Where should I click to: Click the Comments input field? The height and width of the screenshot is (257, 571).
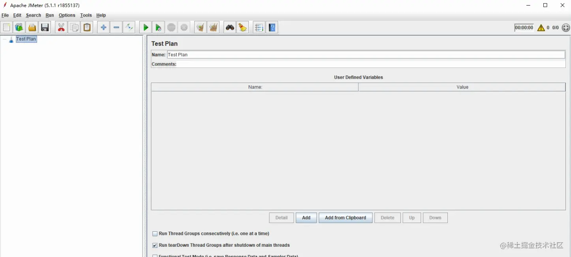(371, 64)
